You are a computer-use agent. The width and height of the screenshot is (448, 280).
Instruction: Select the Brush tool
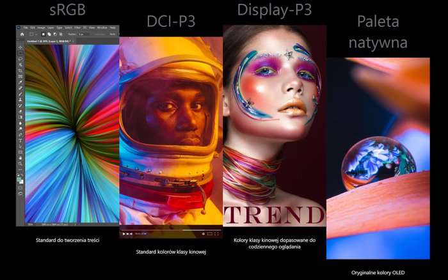[20, 93]
